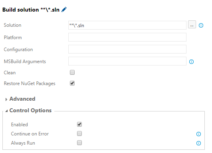Open the solution file browse ellipsis button
212x153 pixels.
tap(192, 24)
